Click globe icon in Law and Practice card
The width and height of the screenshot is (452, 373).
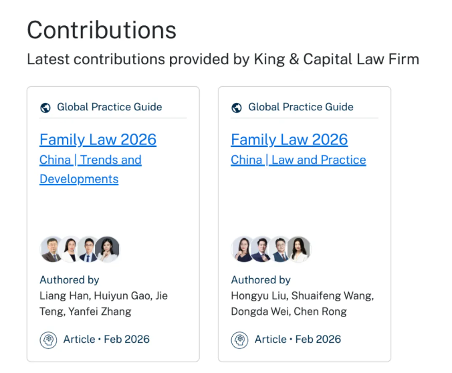tap(237, 107)
